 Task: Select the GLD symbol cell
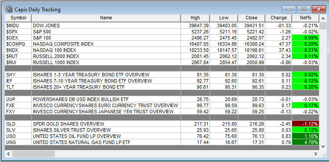coord(18,124)
